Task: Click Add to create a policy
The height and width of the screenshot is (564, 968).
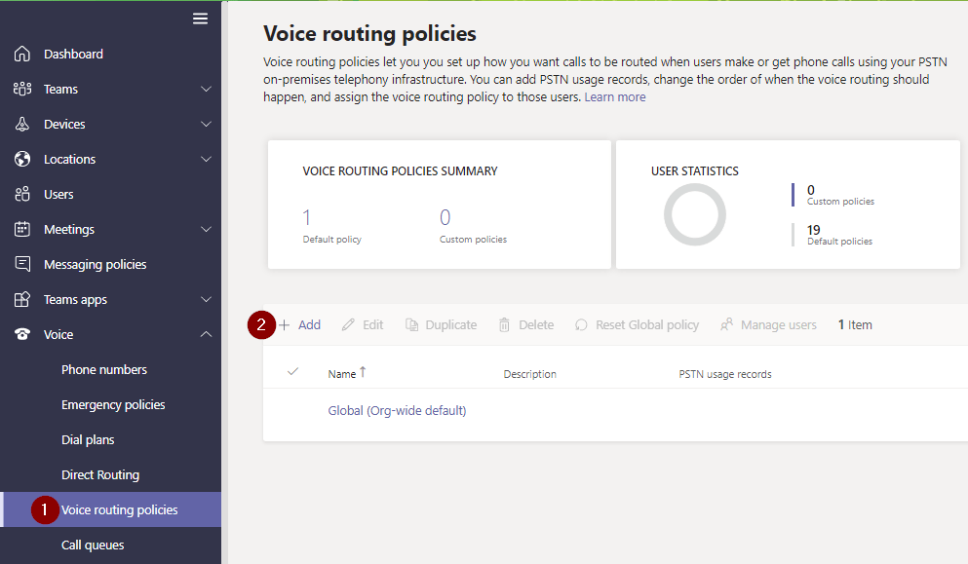Action: (300, 324)
